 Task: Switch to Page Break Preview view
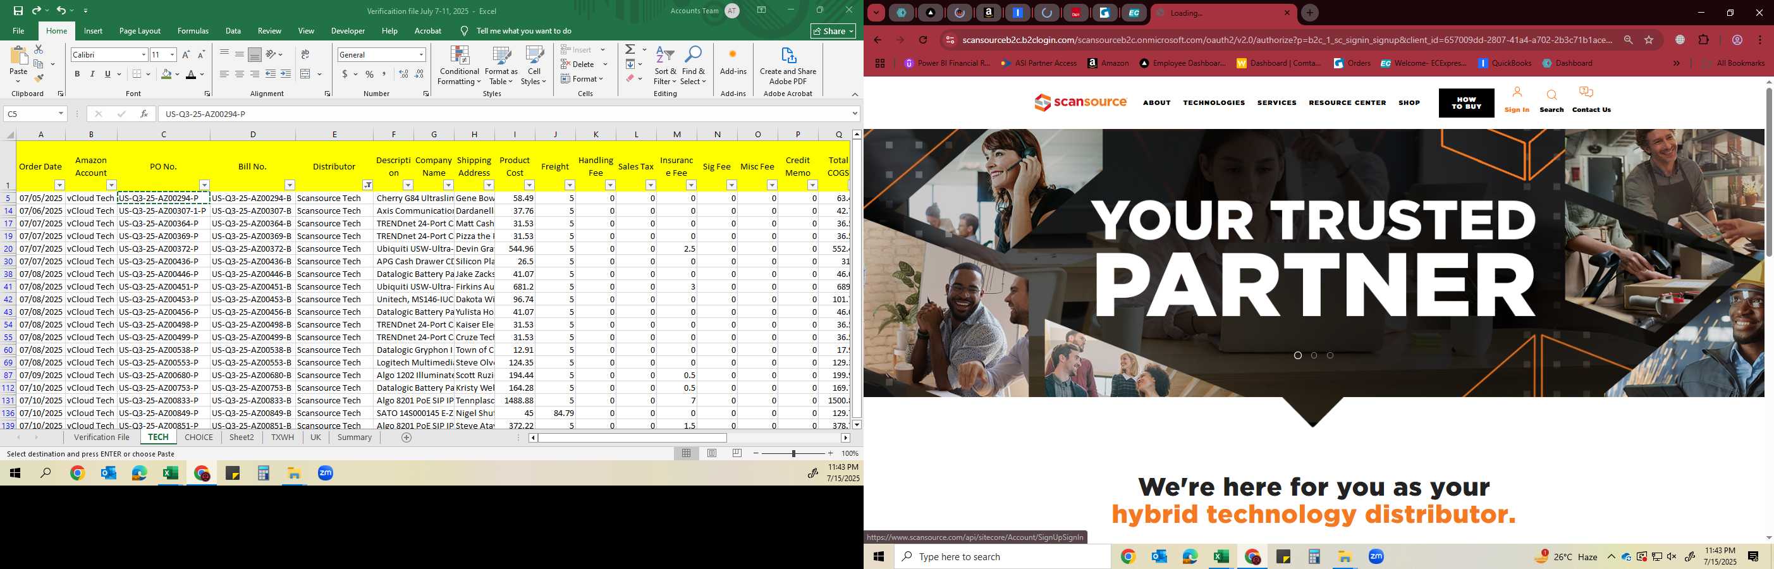pyautogui.click(x=737, y=453)
